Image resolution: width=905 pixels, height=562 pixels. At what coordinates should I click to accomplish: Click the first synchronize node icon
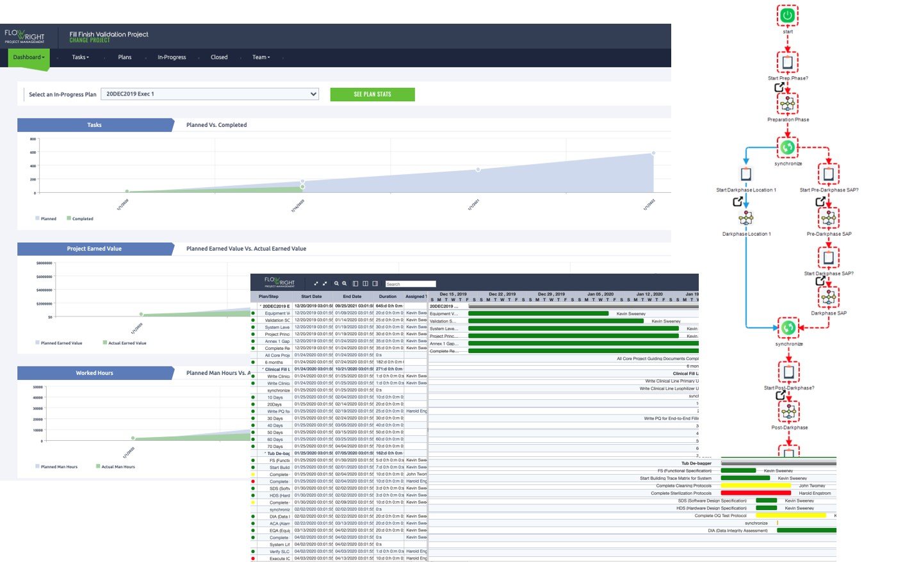(787, 147)
